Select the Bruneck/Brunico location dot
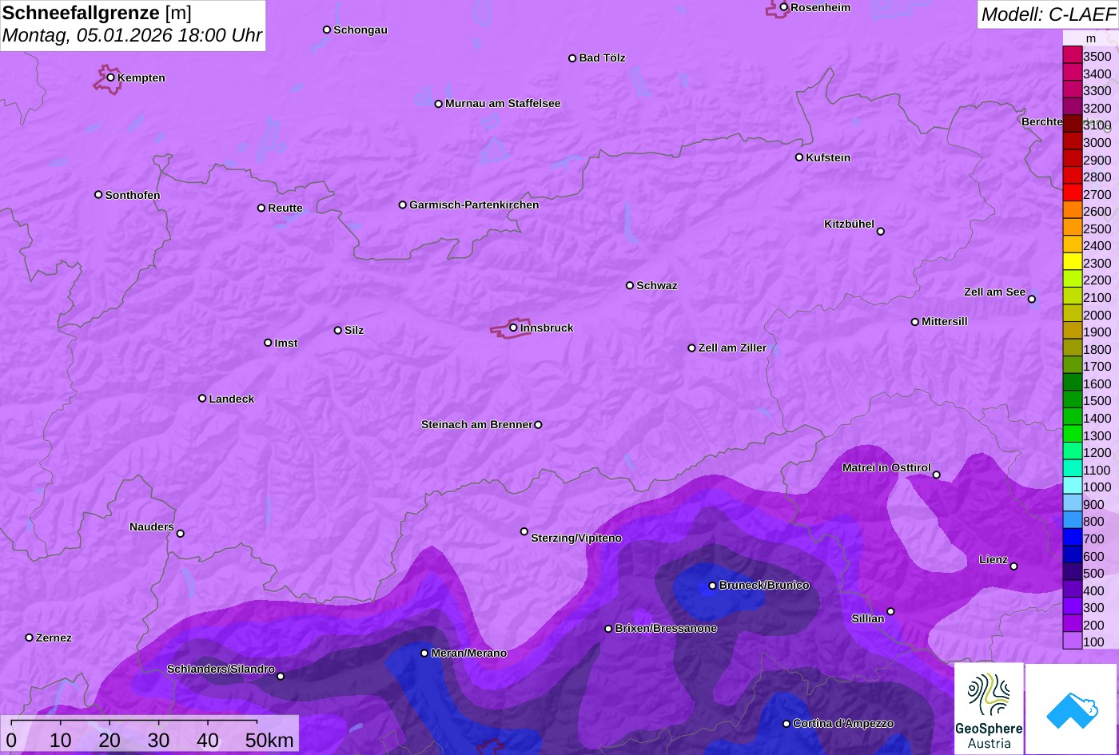This screenshot has width=1119, height=755. (712, 586)
